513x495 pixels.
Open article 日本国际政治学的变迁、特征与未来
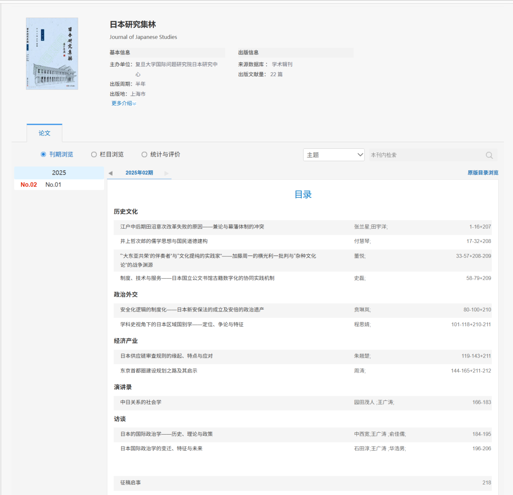[161, 448]
